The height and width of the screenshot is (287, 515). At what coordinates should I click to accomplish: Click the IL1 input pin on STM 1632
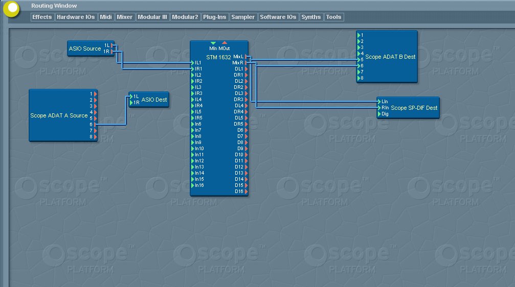click(193, 63)
